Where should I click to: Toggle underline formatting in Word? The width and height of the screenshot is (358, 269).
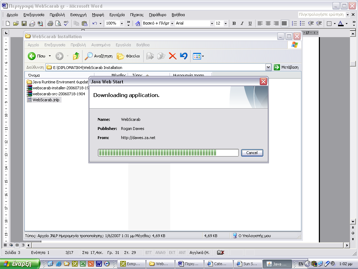250,23
